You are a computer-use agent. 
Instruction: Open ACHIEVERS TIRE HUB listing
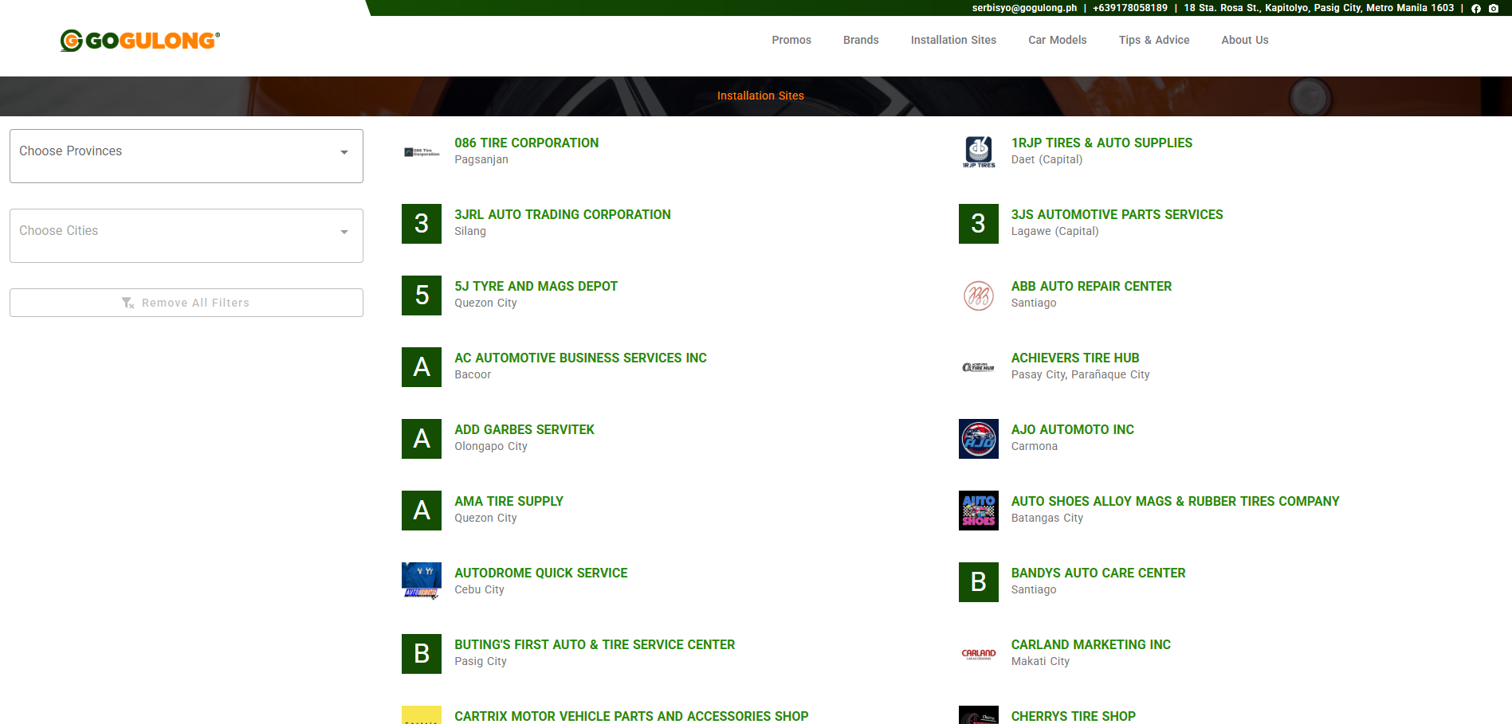coord(1075,358)
